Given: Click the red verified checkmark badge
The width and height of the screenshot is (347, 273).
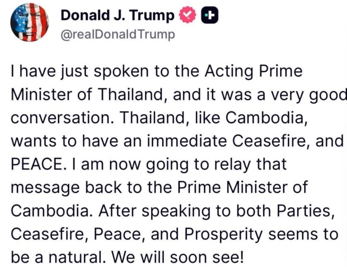Looking at the screenshot, I should 188,15.
